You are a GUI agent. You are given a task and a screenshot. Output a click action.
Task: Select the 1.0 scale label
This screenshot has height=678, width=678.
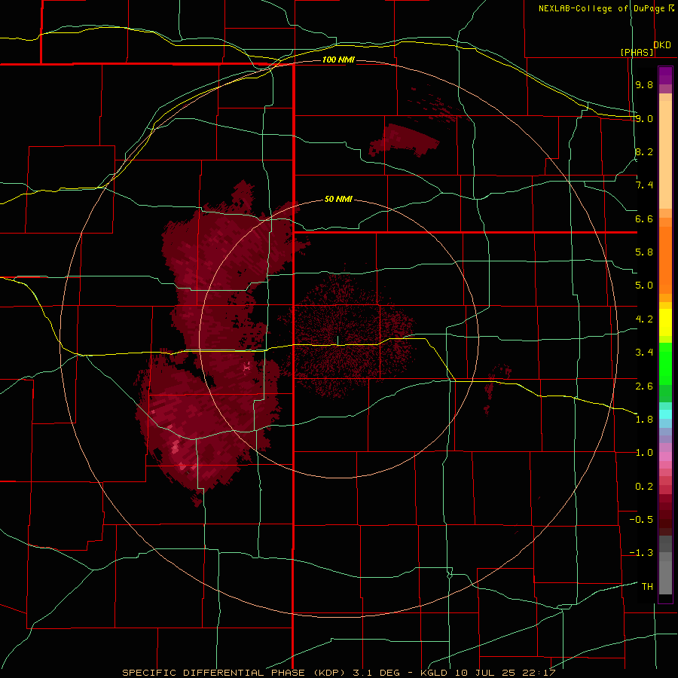pyautogui.click(x=644, y=453)
